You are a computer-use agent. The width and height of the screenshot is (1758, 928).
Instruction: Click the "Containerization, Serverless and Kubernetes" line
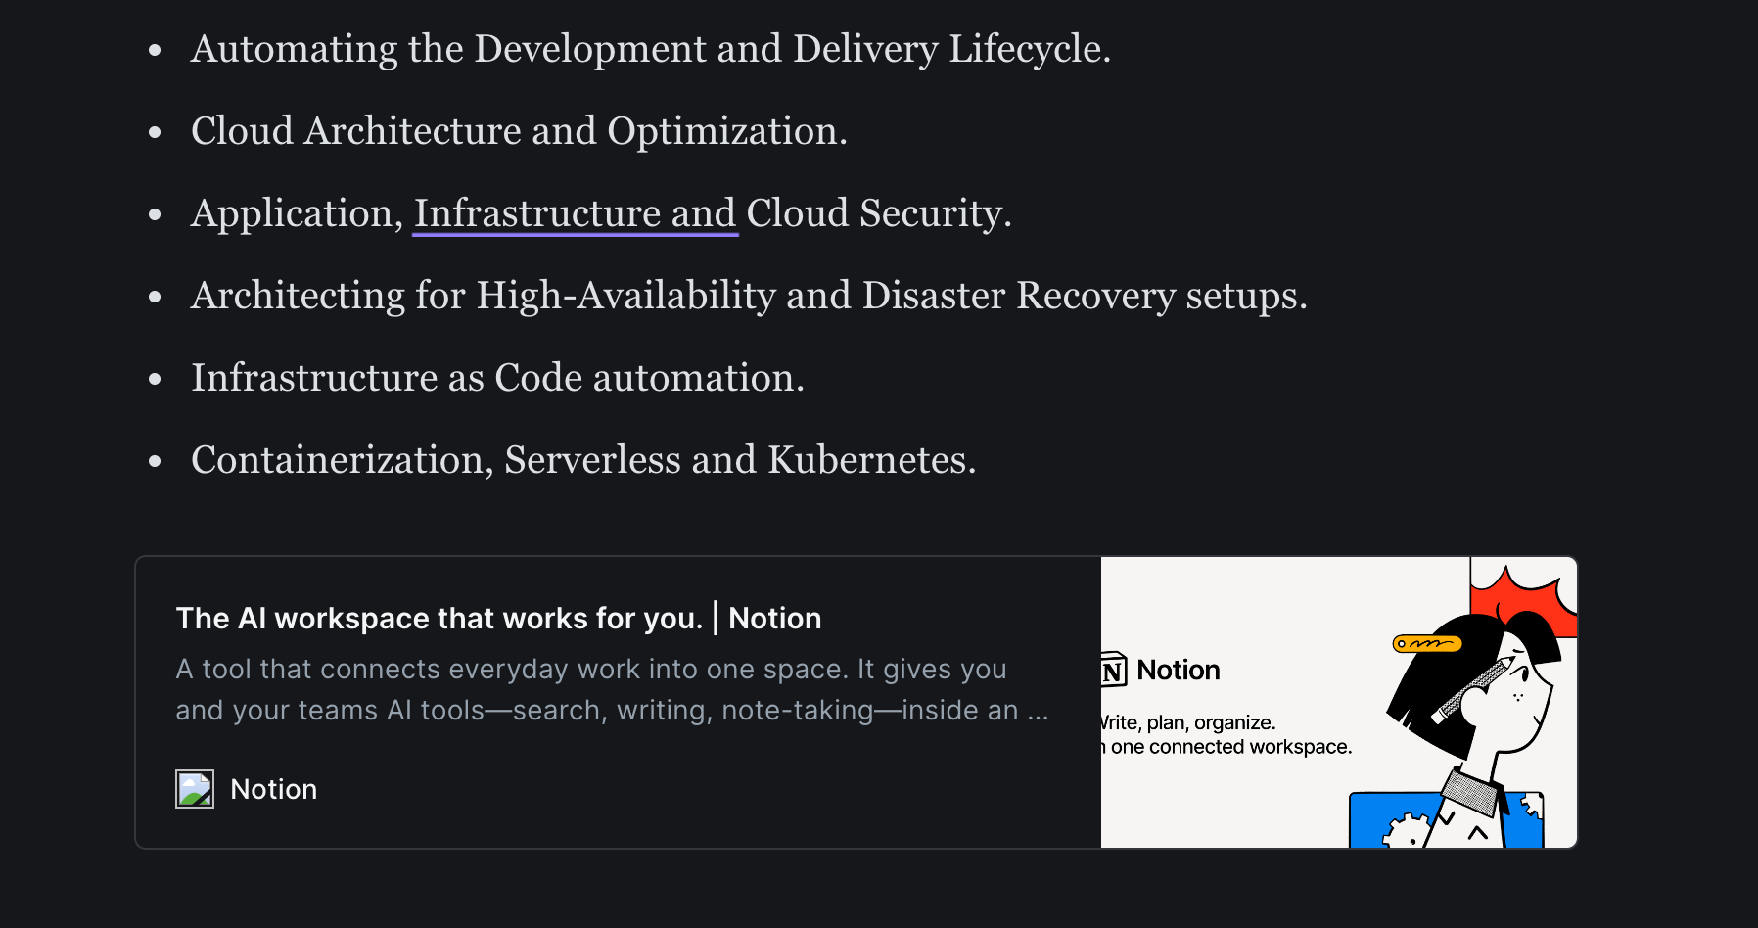(583, 460)
